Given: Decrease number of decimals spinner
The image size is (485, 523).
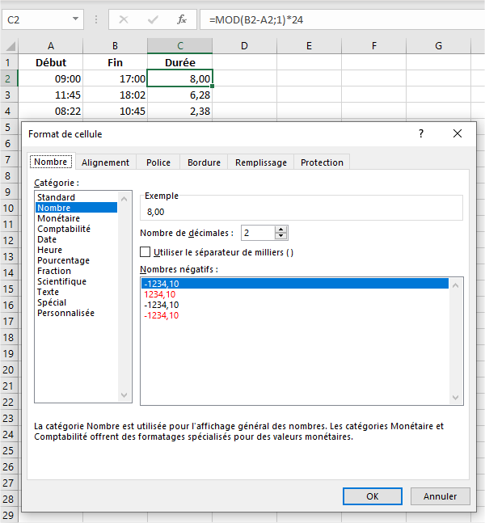Looking at the screenshot, I should coord(280,236).
